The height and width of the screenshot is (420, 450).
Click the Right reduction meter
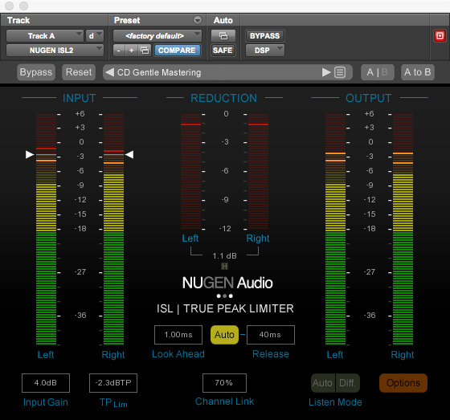point(258,171)
